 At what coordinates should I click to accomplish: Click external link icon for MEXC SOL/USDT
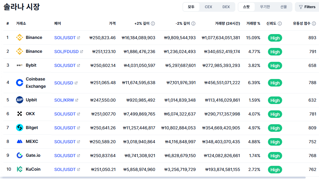pos(79,142)
